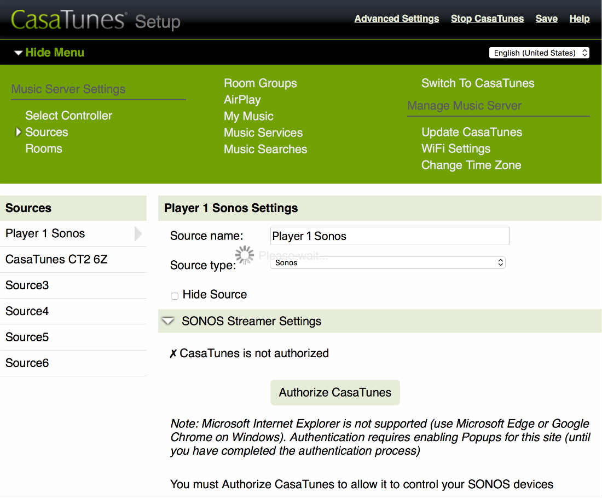Click the arrow marker beside Sources
The height and width of the screenshot is (498, 602).
(18, 132)
